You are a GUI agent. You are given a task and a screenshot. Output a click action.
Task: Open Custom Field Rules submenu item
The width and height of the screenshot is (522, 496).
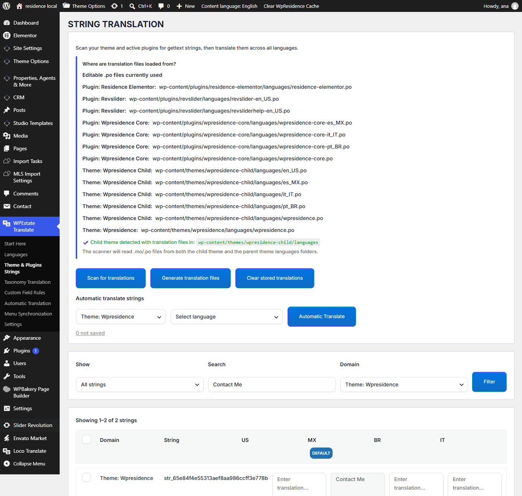tap(25, 292)
